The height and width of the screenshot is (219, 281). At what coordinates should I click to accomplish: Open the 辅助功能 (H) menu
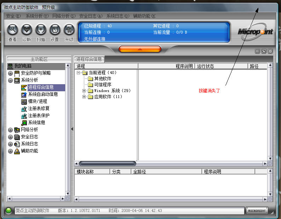coord(144,16)
